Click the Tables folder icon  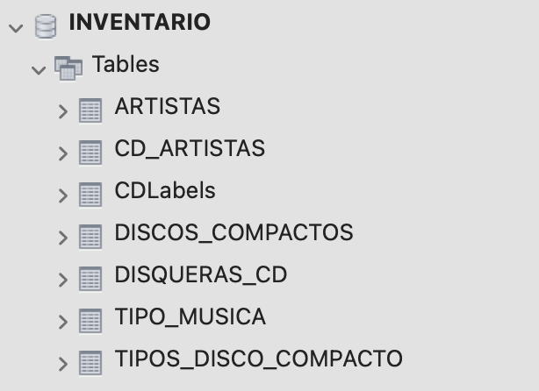point(68,68)
